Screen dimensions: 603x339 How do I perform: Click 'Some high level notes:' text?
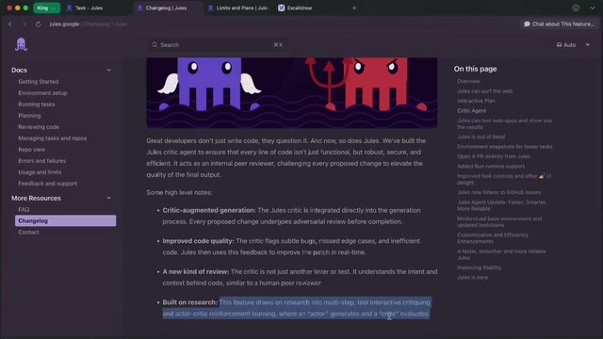[179, 192]
